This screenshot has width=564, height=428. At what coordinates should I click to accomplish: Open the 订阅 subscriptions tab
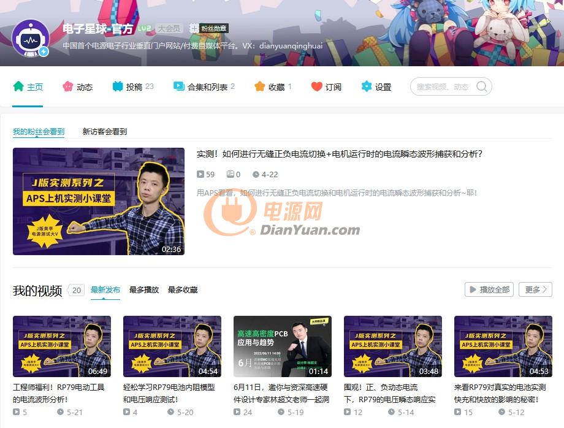326,86
